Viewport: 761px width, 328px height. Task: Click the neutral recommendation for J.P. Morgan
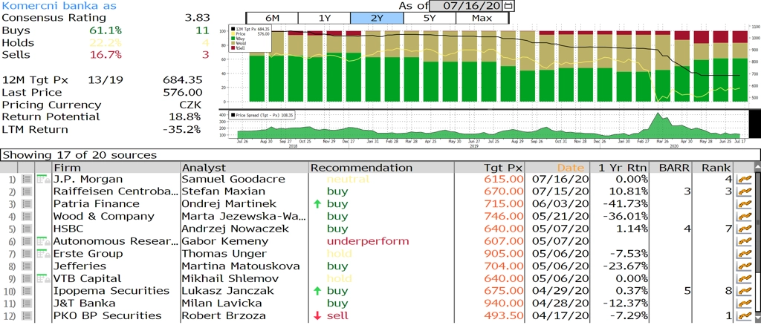349,180
